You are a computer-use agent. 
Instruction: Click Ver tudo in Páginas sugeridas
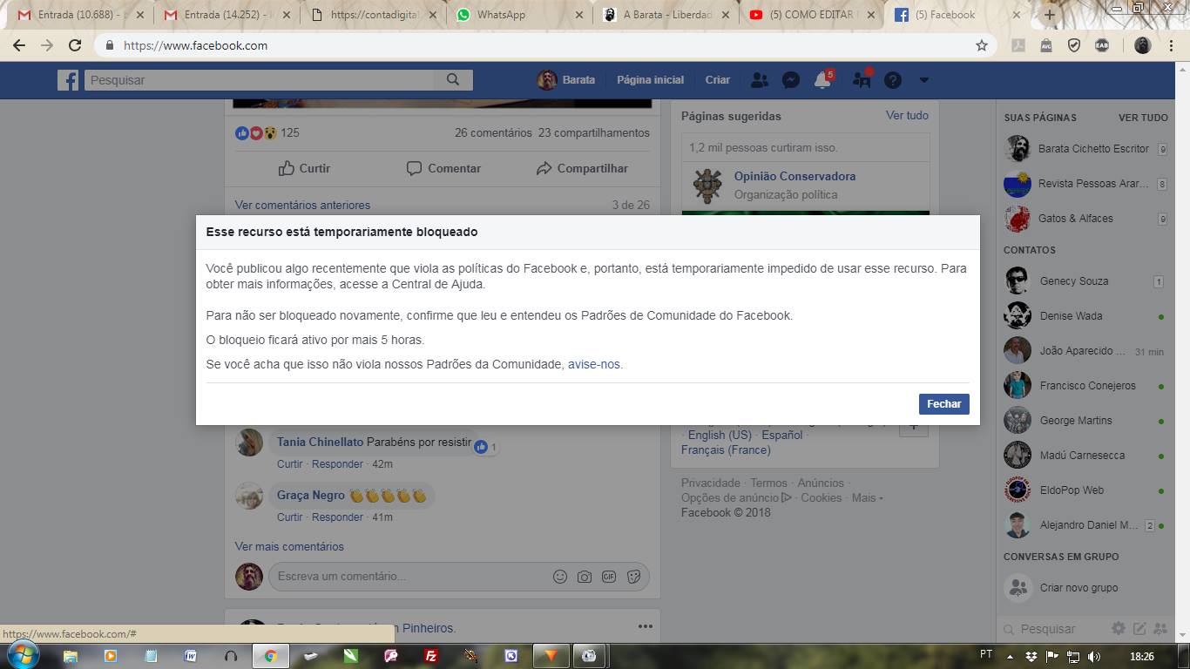pos(907,115)
